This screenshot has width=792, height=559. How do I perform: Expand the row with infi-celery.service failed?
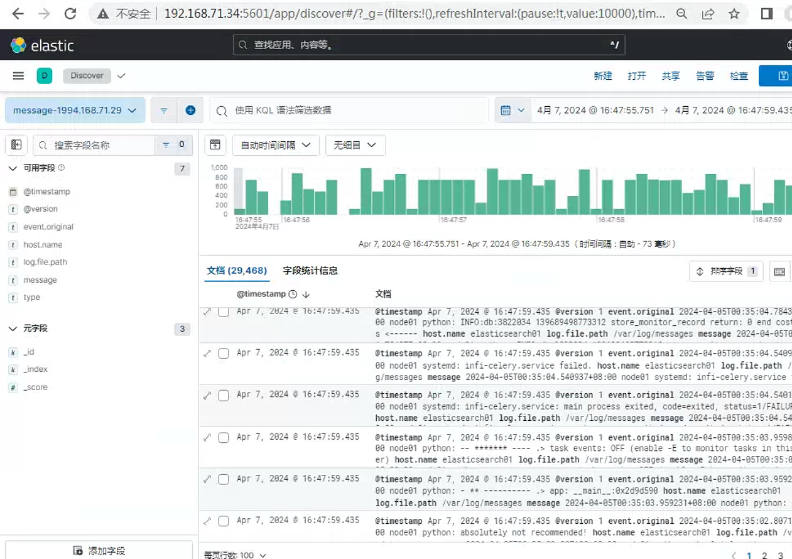(207, 354)
